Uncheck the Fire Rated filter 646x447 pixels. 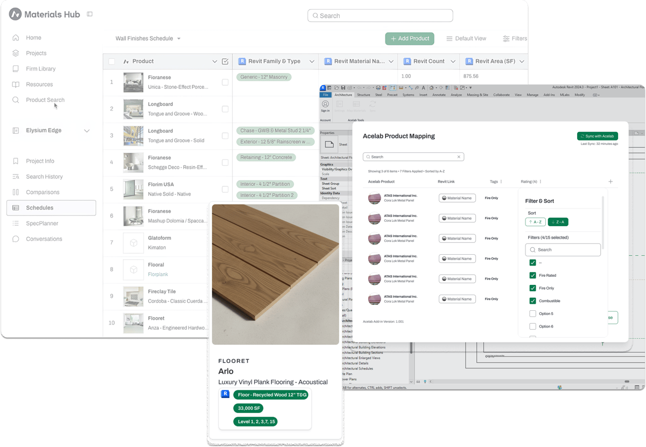(x=532, y=275)
